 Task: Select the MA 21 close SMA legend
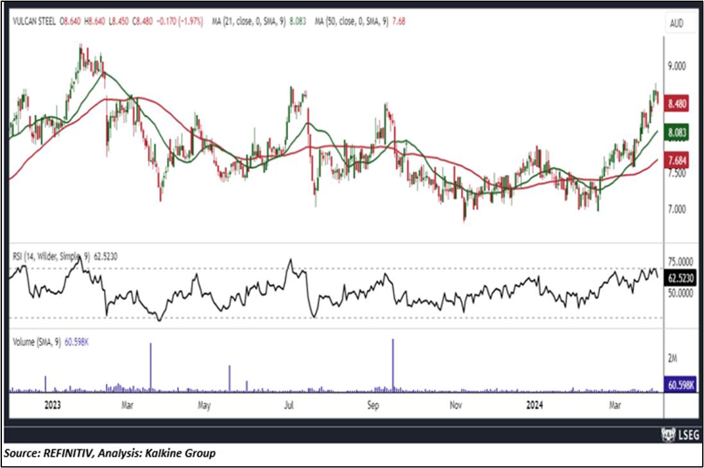point(259,21)
